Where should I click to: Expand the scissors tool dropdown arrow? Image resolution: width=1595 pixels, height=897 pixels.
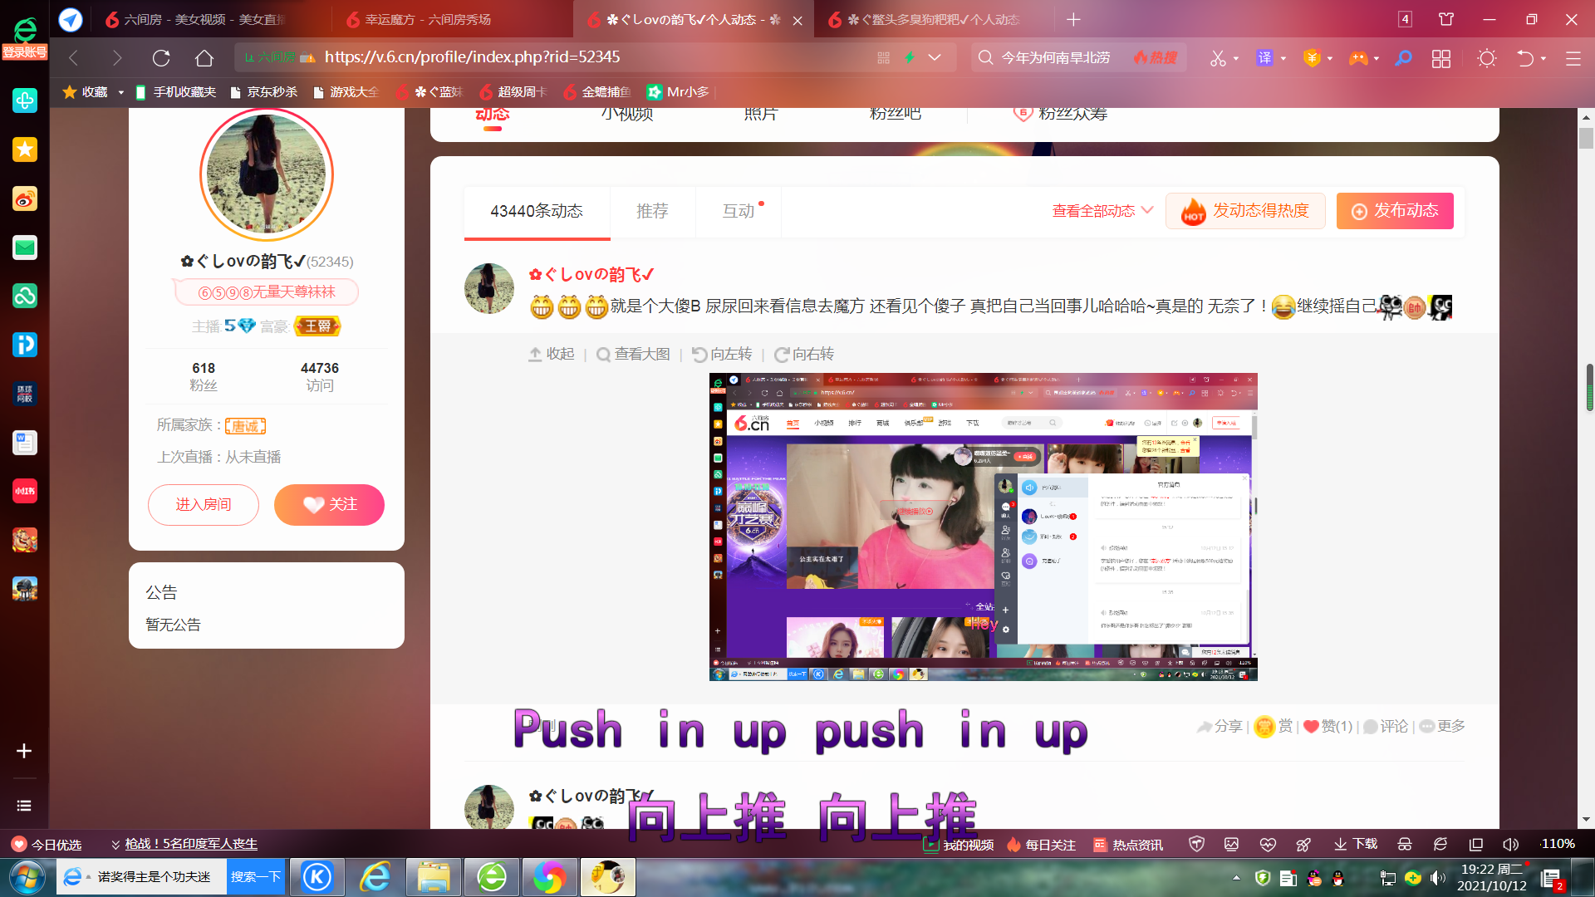click(1236, 58)
